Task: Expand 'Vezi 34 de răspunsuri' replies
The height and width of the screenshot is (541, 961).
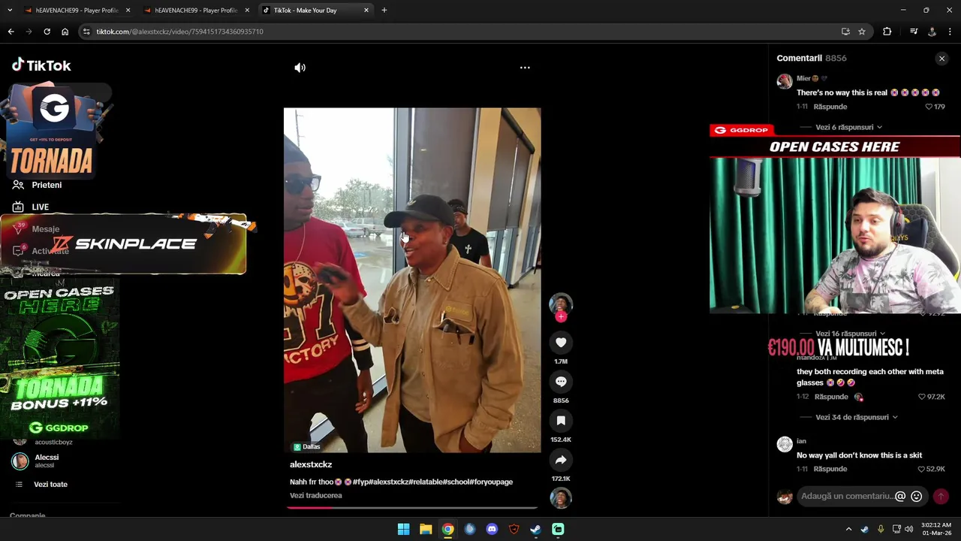Action: 857,417
